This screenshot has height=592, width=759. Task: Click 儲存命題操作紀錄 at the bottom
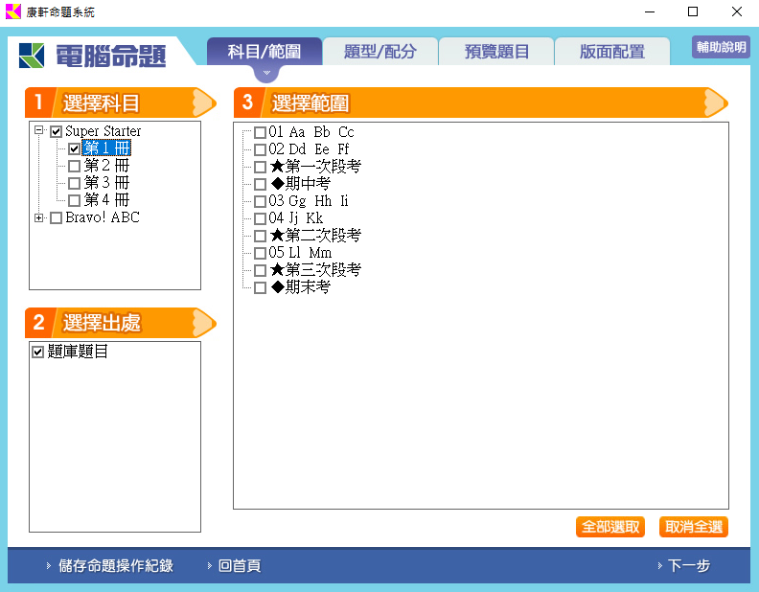point(115,566)
